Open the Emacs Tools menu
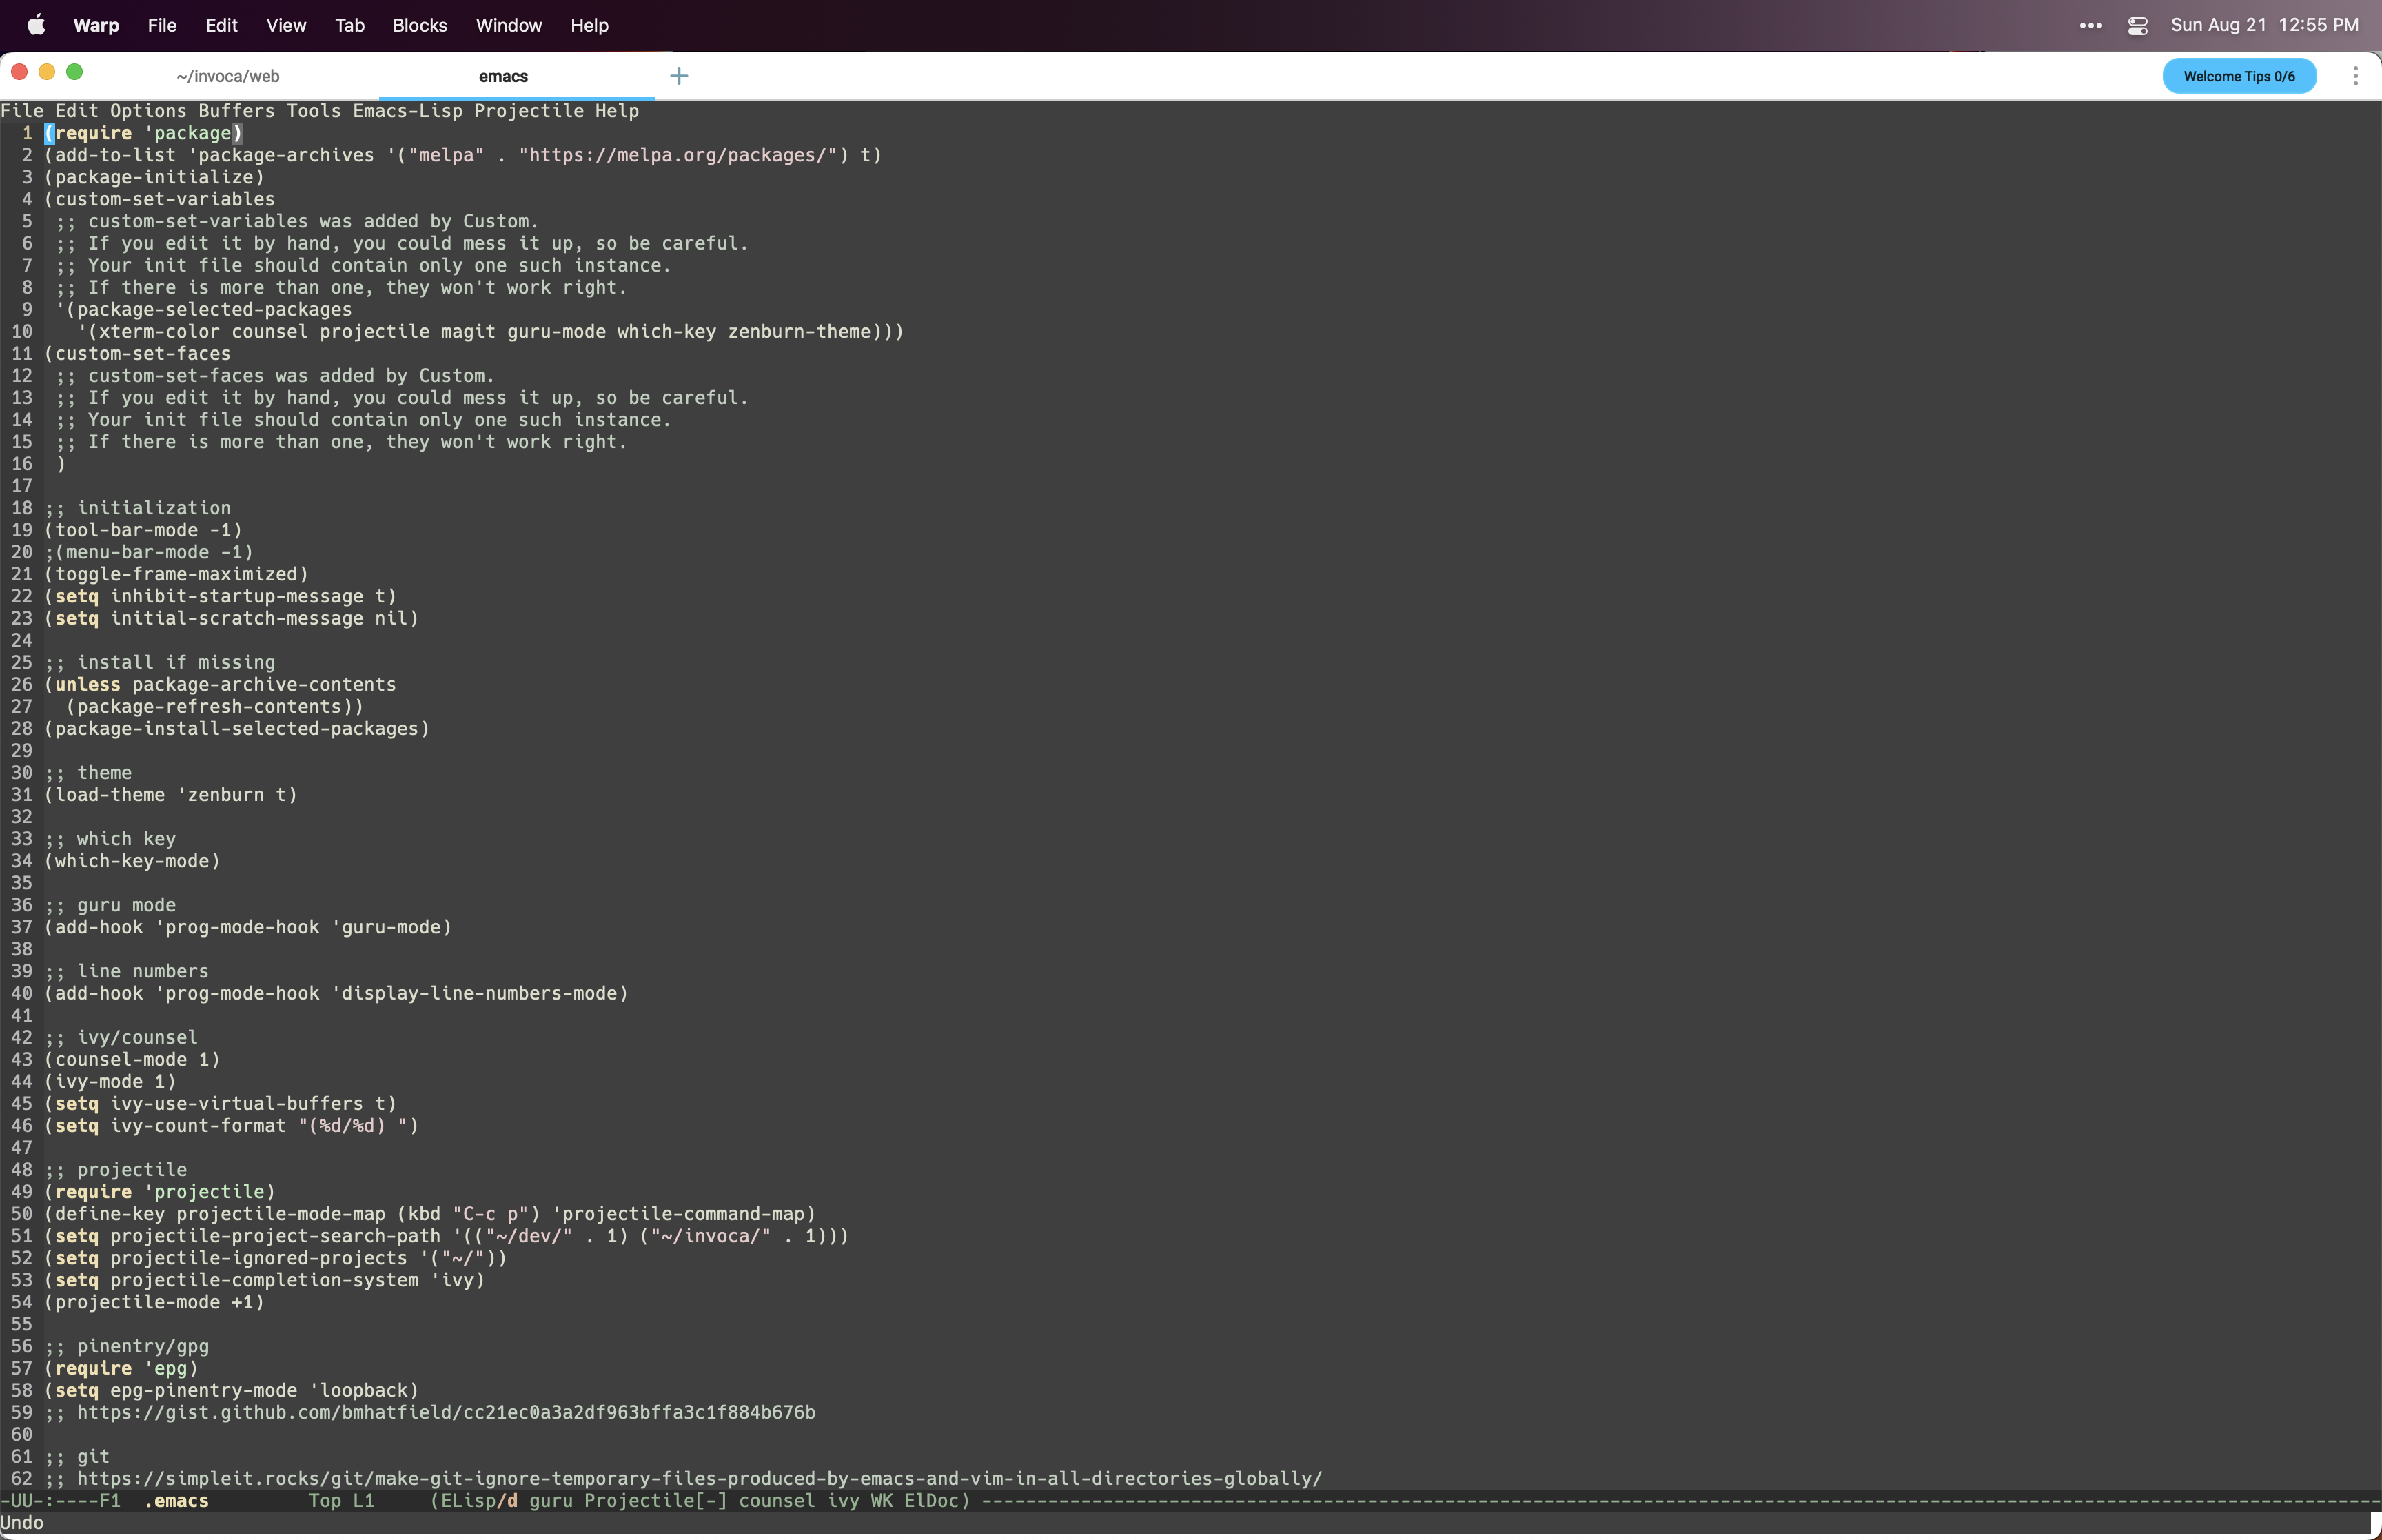Viewport: 2382px width, 1540px height. 313,111
